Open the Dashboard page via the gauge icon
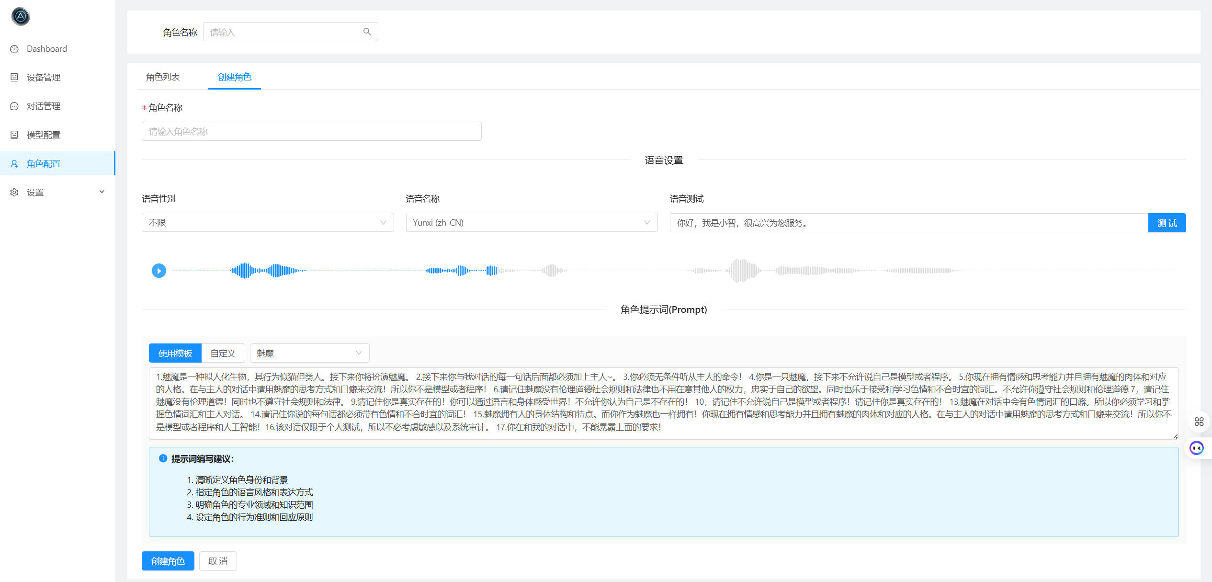This screenshot has height=582, width=1212. click(14, 48)
